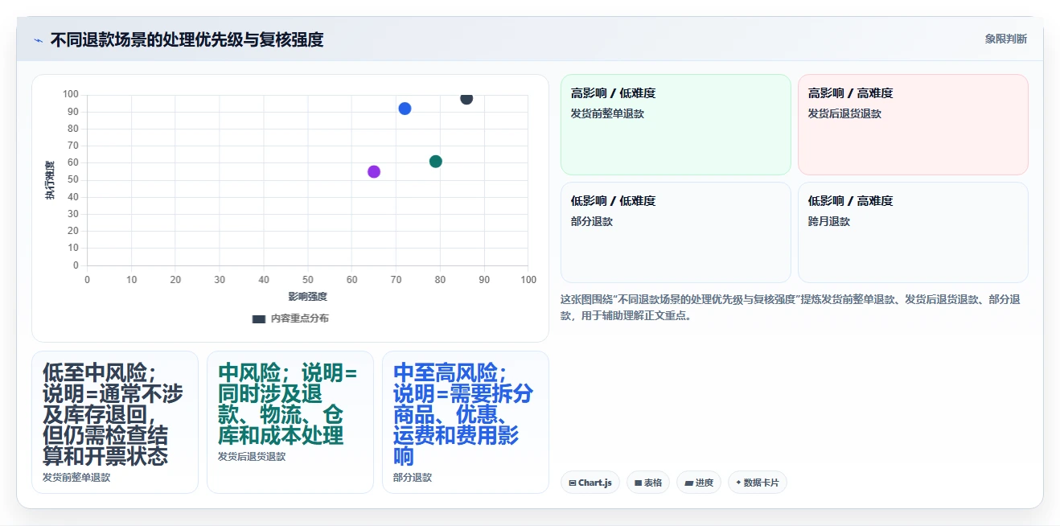Screen dimensions: 1060x526
Task: Click 发货前整单退款 in the green quadrant card
Action: [x=607, y=114]
